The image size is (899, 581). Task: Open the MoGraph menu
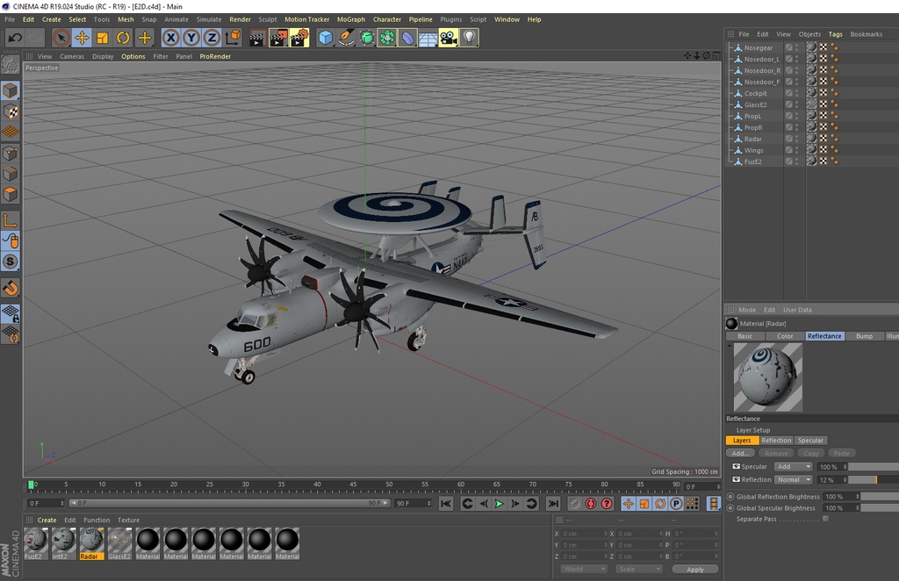click(350, 18)
